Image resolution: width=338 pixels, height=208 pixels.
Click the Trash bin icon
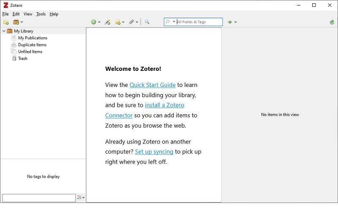pyautogui.click(x=14, y=58)
